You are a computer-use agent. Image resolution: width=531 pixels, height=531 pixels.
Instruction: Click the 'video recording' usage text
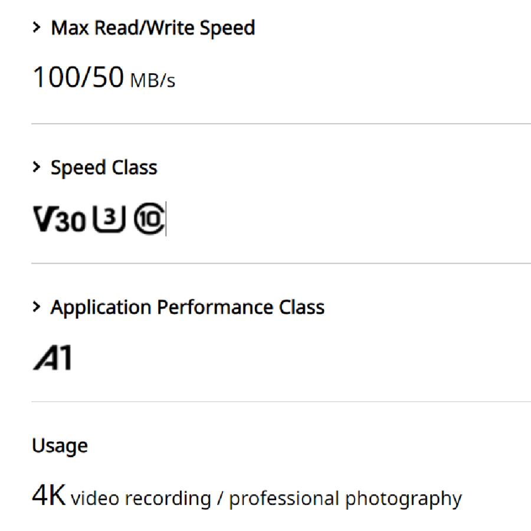(140, 499)
